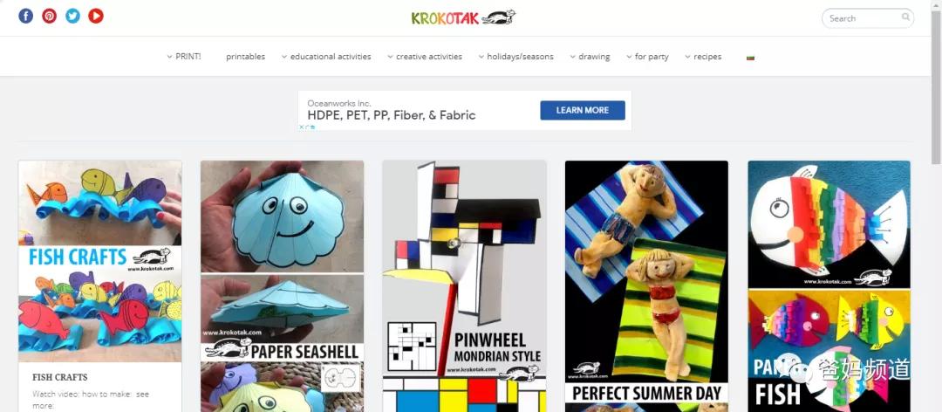Image resolution: width=942 pixels, height=412 pixels.
Task: Expand educational activities dropdown
Action: [x=326, y=57]
